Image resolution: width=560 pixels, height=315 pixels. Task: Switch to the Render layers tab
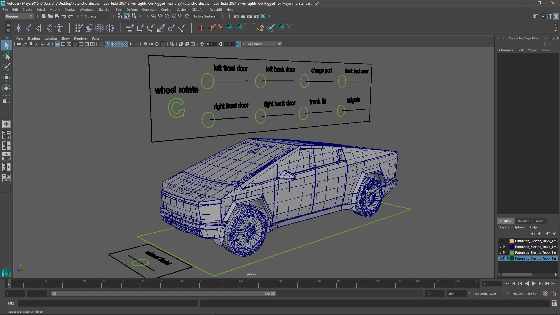click(523, 221)
